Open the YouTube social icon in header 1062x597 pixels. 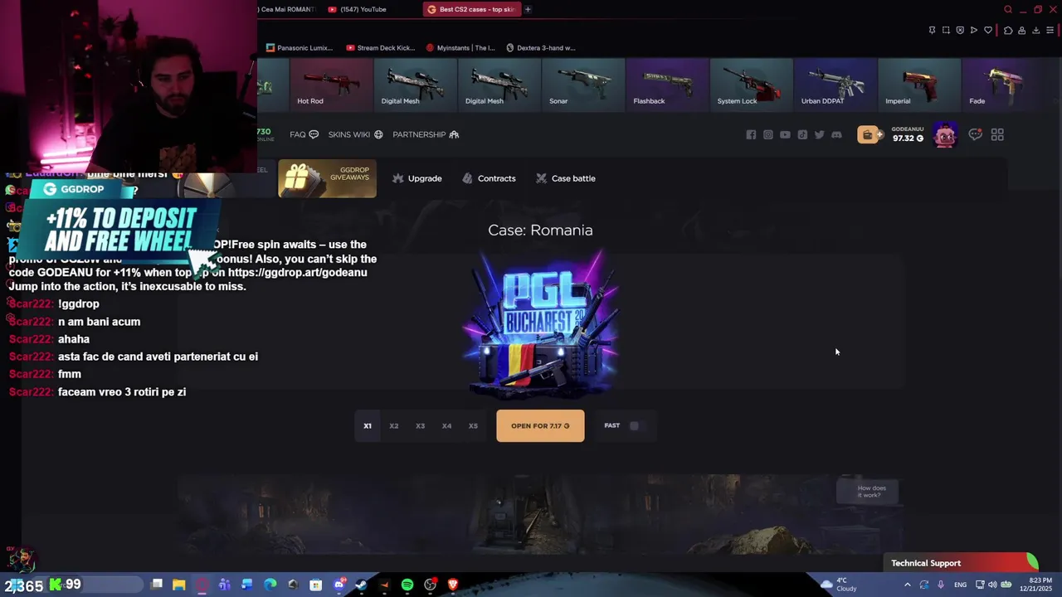pyautogui.click(x=785, y=134)
